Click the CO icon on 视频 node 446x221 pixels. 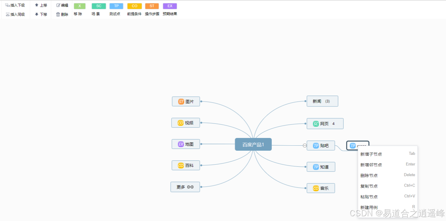[180, 123]
